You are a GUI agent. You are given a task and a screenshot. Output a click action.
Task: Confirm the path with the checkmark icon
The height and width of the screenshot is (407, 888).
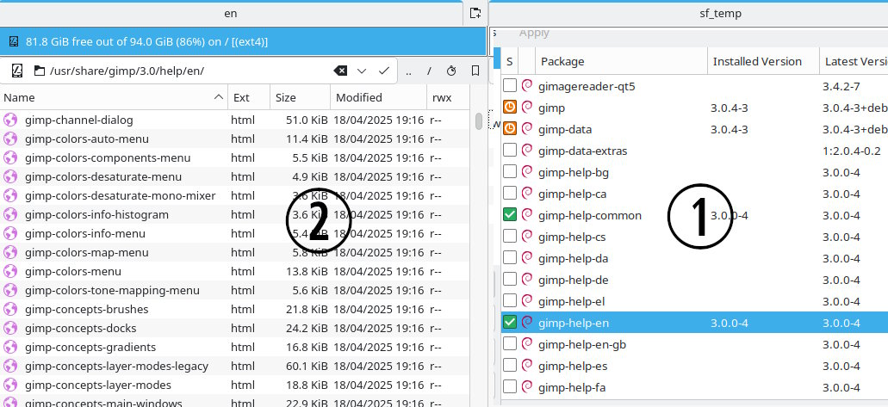[x=384, y=71]
